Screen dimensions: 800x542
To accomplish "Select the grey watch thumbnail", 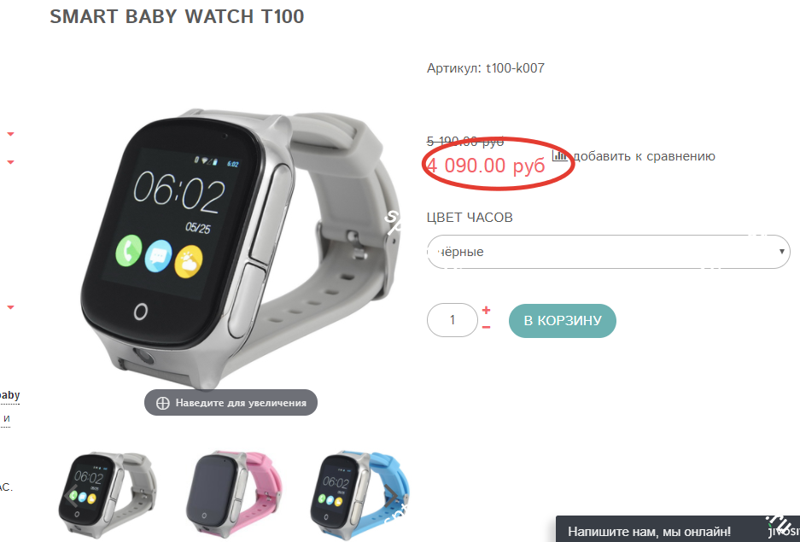I will [x=108, y=493].
